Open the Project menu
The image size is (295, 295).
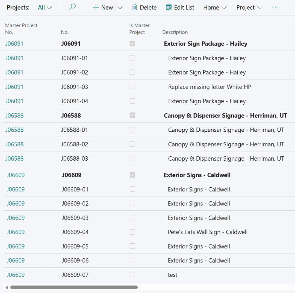(x=249, y=7)
